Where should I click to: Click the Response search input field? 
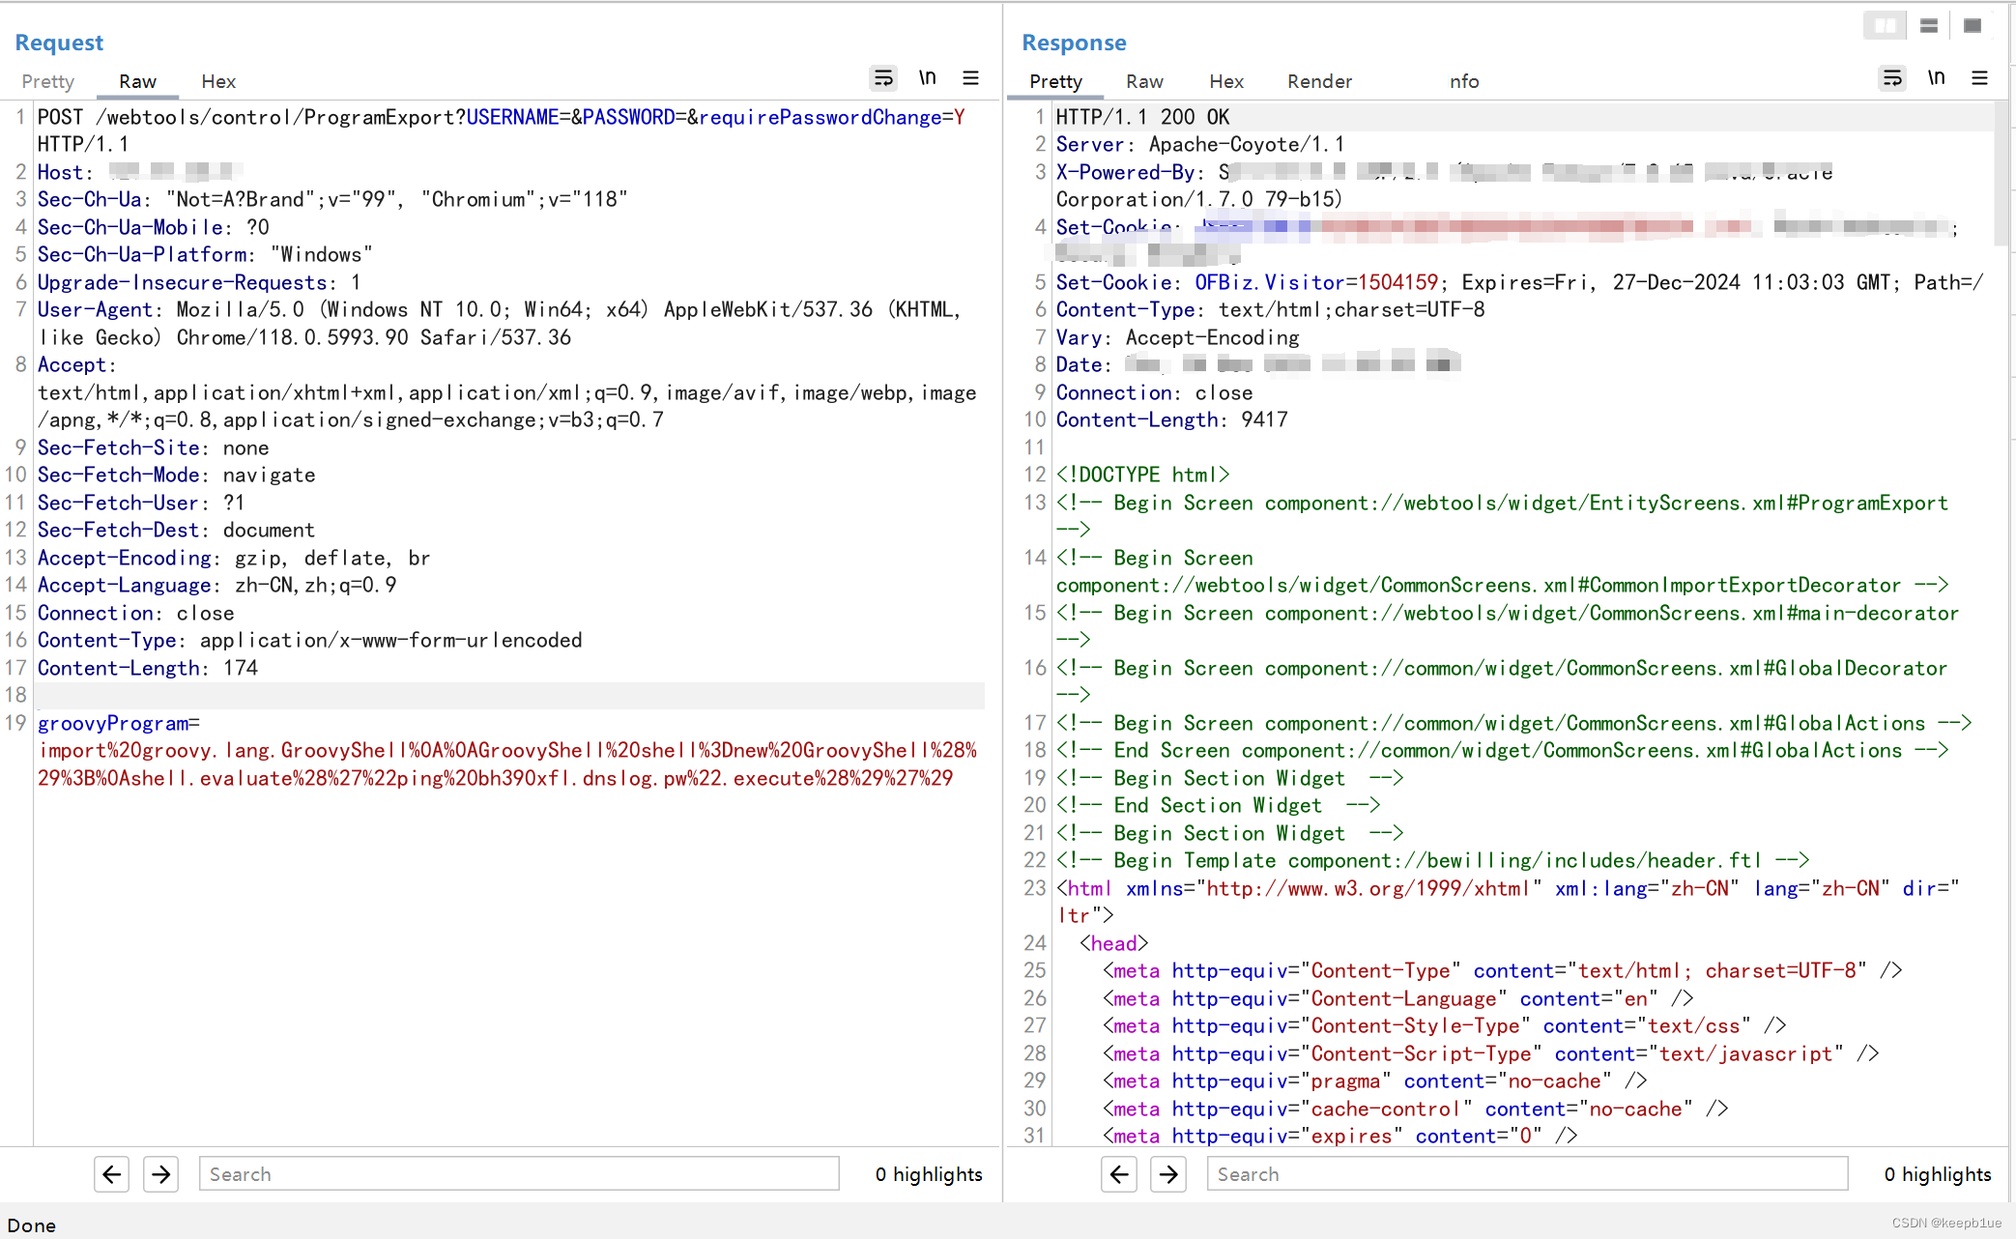click(x=1527, y=1174)
